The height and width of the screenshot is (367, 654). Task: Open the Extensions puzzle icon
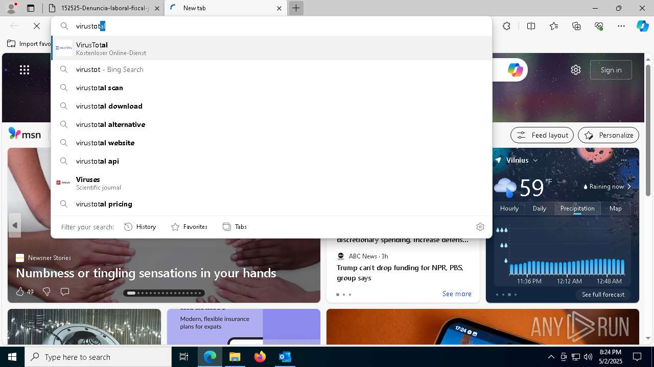pos(506,26)
